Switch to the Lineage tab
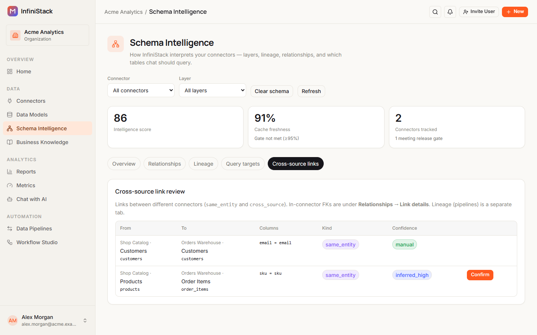Screen dimensions: 537x335 click(203, 164)
